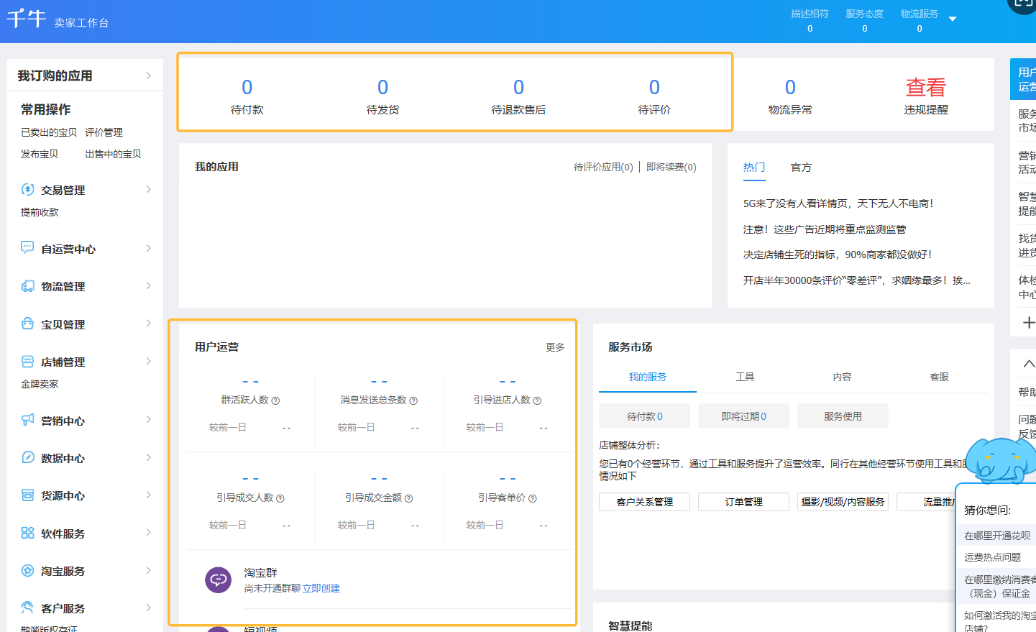1036x632 pixels.
Task: Click the 金牌卖家 sub-item
Action: click(40, 384)
